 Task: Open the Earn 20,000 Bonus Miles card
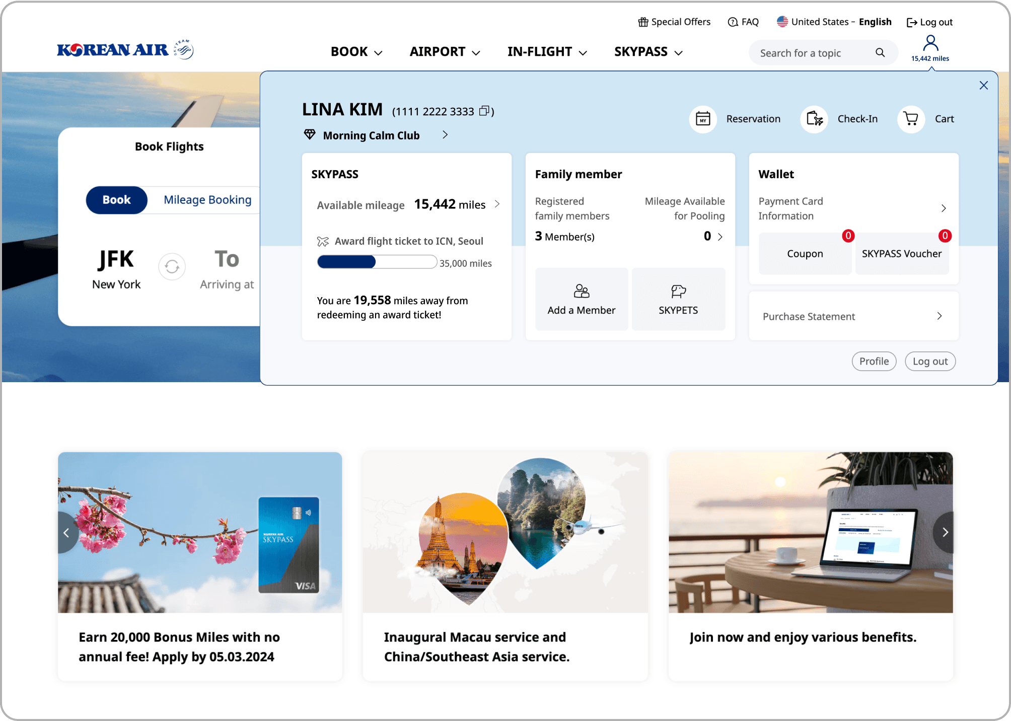pyautogui.click(x=200, y=566)
